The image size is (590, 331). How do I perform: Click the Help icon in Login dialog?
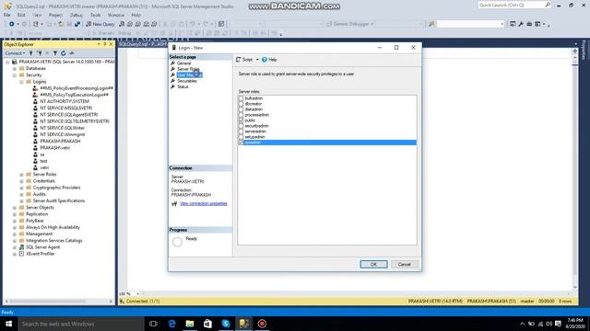[x=265, y=60]
